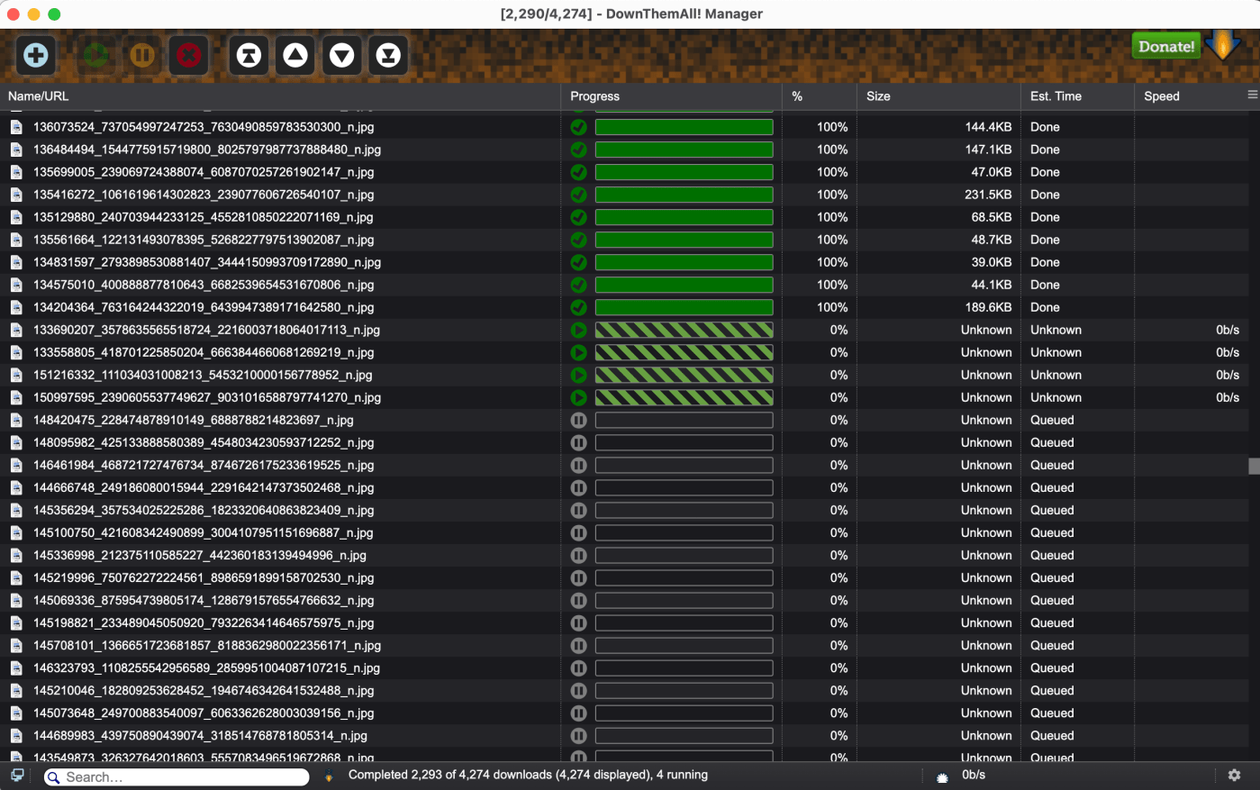This screenshot has width=1260, height=790.
Task: Click the Add download plus icon
Action: tap(36, 56)
